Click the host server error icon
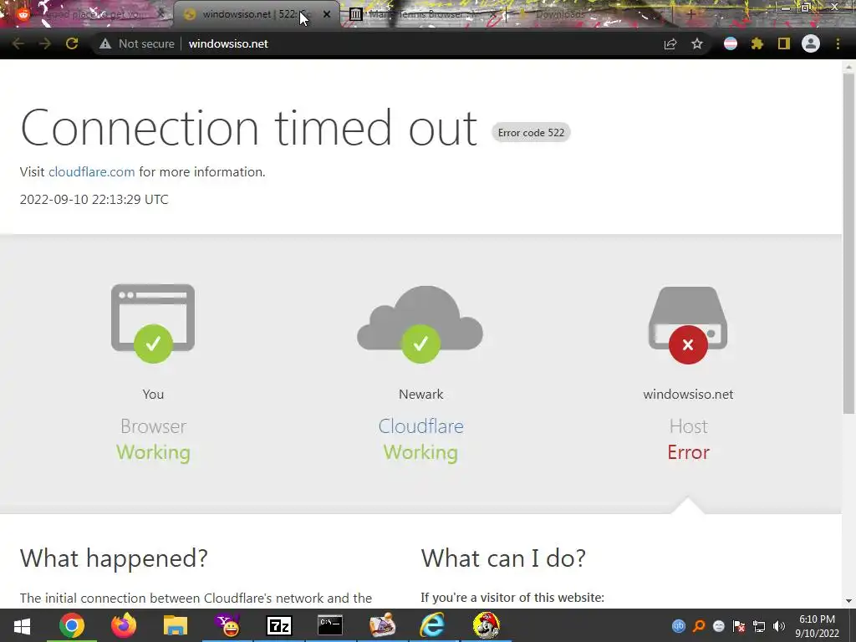Screen dimensions: 856x642 tap(688, 325)
